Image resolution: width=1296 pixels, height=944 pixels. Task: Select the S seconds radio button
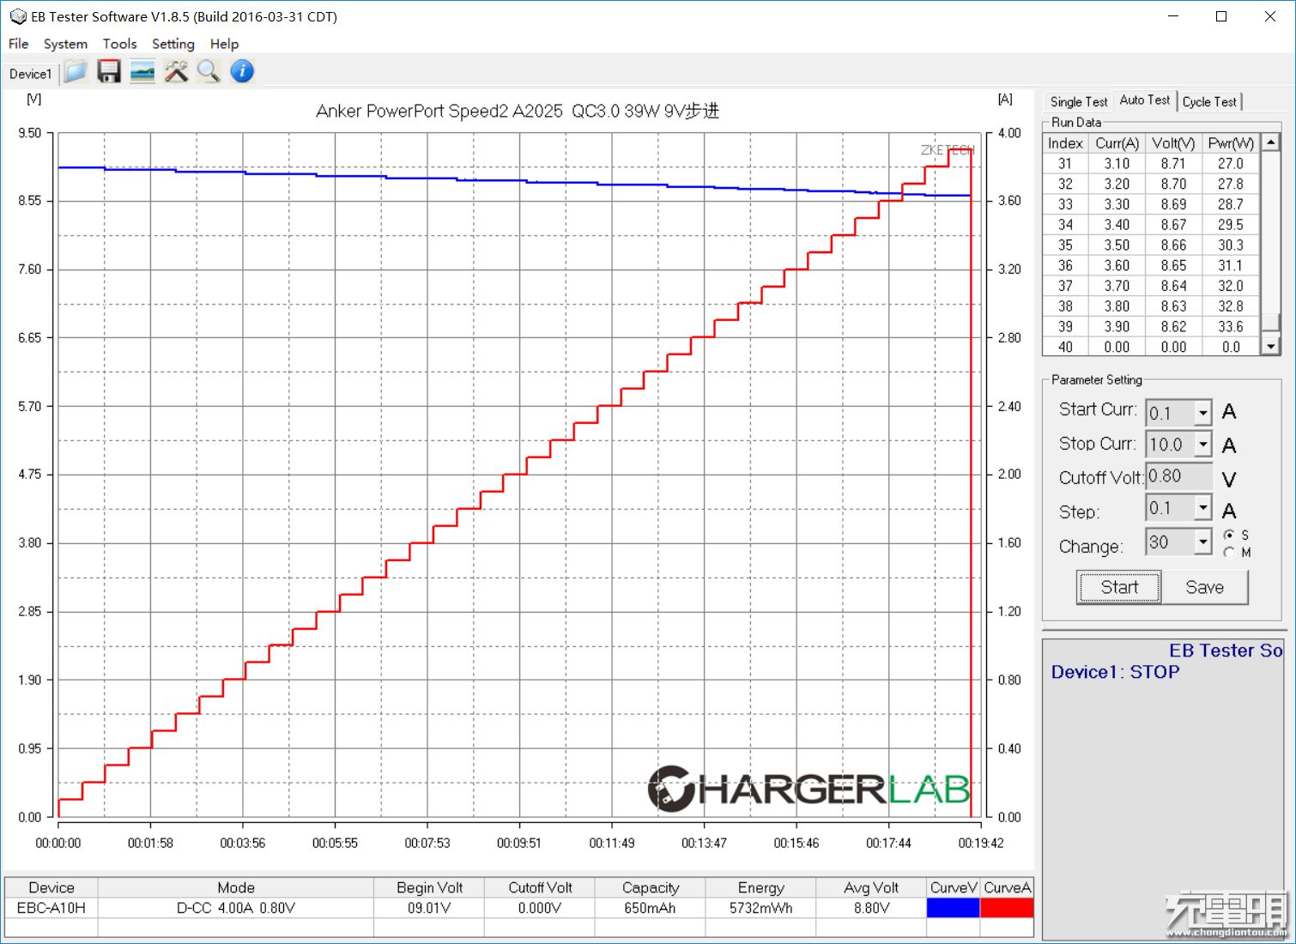coord(1229,535)
